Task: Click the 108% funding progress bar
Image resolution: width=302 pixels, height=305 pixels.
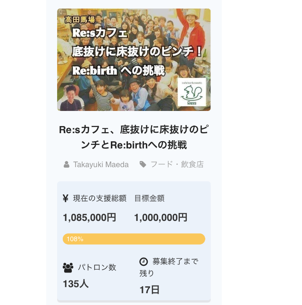Action: click(x=134, y=239)
